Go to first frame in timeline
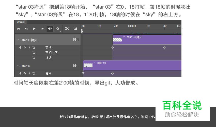The width and height of the screenshot is (216, 127). [18, 29]
